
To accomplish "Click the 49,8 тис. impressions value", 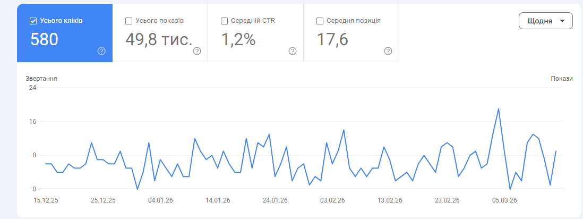I will (x=159, y=39).
